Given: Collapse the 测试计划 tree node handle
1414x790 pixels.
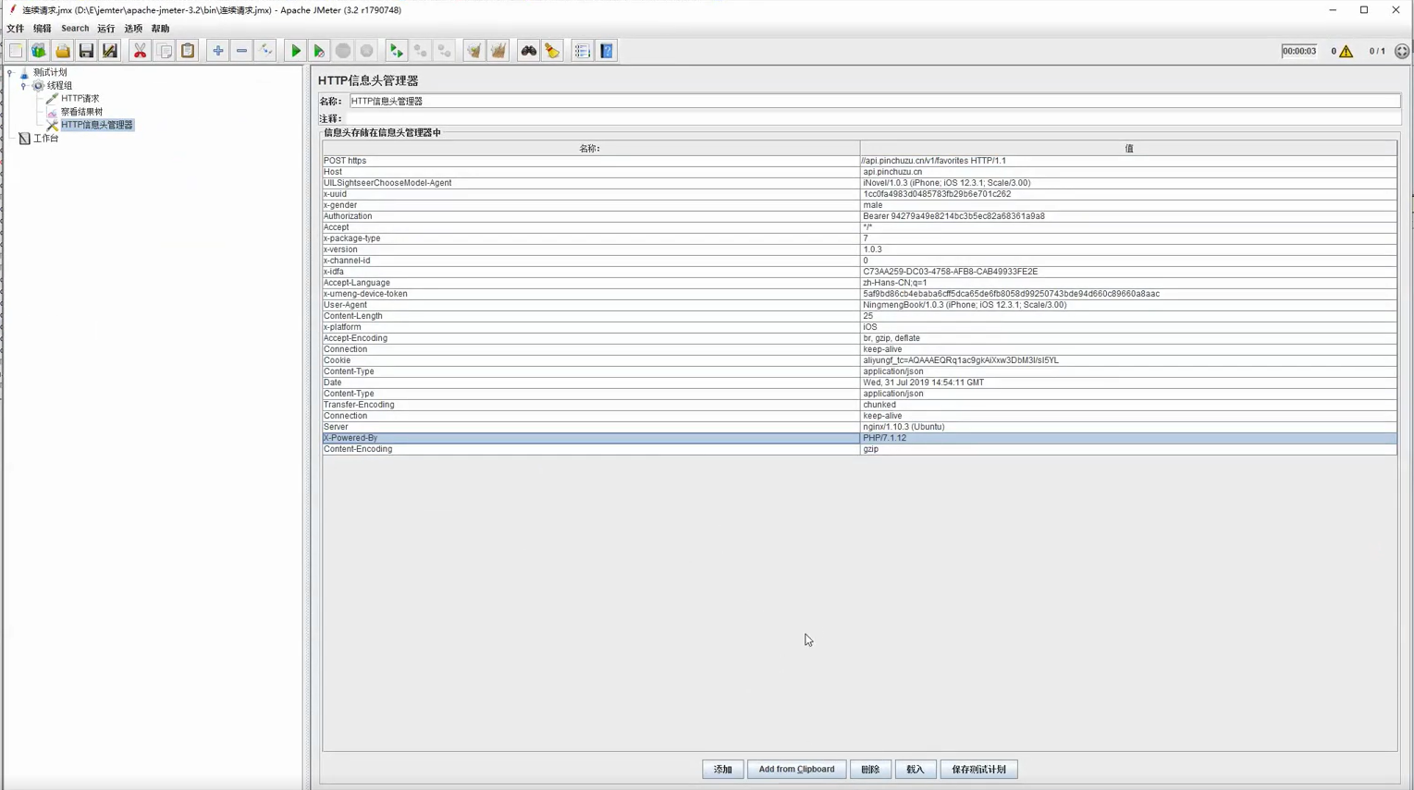Looking at the screenshot, I should tap(10, 72).
